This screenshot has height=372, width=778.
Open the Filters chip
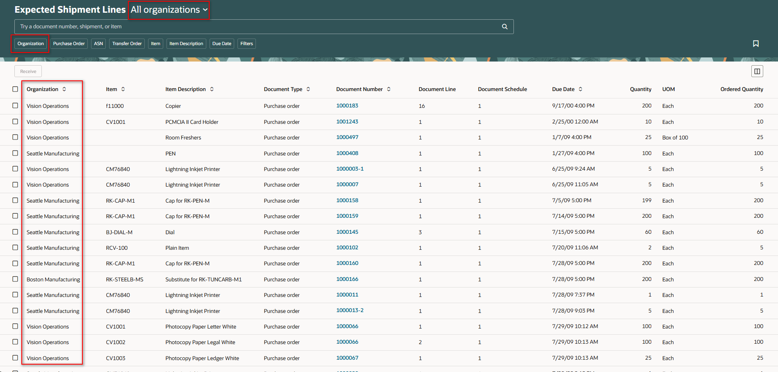click(246, 43)
